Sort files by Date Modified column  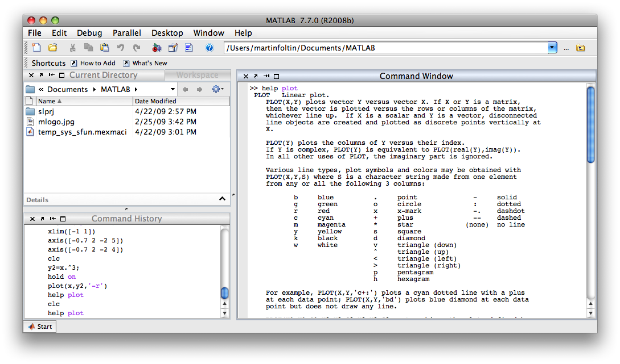(181, 101)
